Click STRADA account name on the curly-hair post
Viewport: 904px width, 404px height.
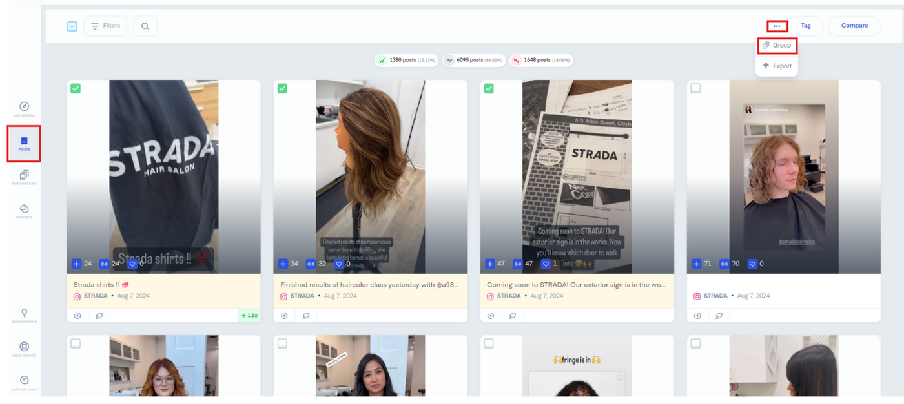pyautogui.click(x=715, y=296)
